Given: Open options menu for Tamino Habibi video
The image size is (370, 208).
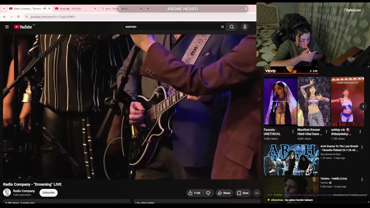Looking at the screenshot, I should (362, 180).
